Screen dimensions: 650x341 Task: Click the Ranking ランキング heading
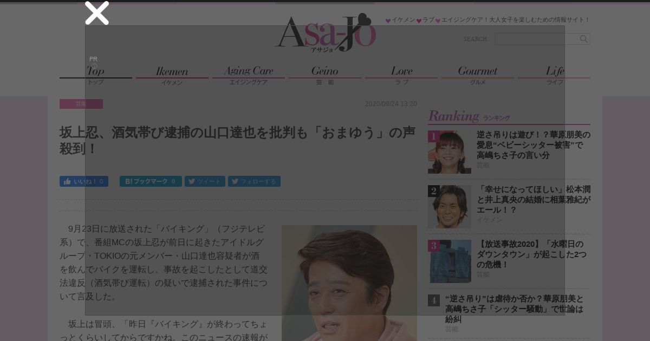[469, 116]
